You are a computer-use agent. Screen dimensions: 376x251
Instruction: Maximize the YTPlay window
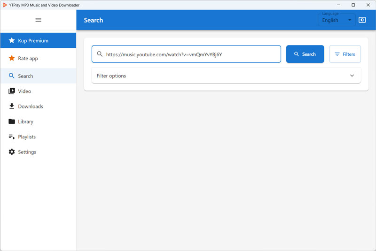click(x=353, y=5)
